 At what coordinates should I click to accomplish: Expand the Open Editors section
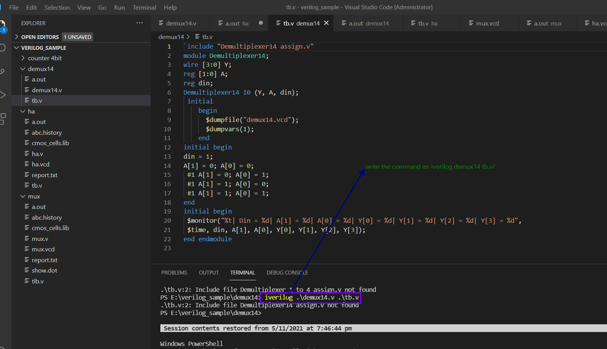click(x=17, y=37)
